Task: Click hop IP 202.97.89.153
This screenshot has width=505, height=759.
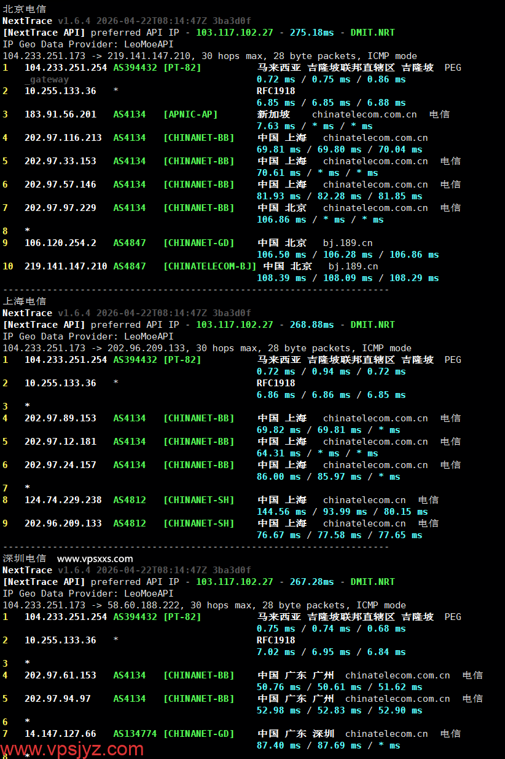Action: tap(60, 418)
